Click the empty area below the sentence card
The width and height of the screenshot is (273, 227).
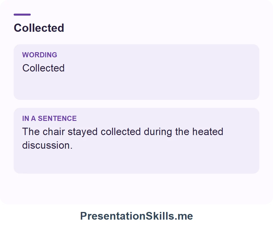(x=136, y=188)
